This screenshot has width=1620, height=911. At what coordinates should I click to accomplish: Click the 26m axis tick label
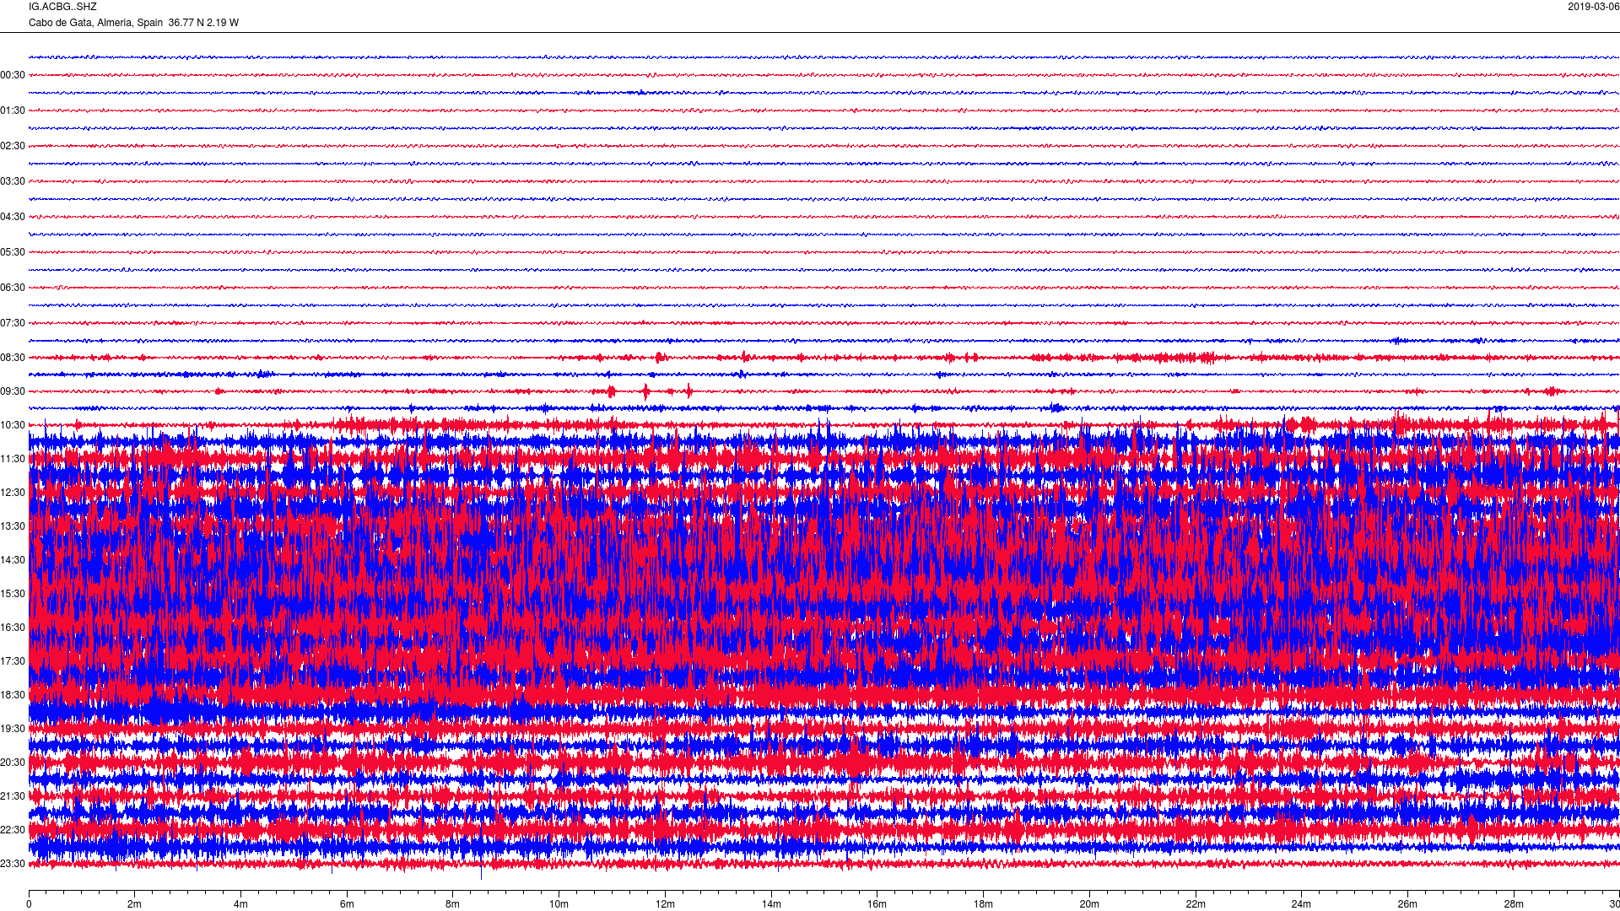pyautogui.click(x=1407, y=904)
